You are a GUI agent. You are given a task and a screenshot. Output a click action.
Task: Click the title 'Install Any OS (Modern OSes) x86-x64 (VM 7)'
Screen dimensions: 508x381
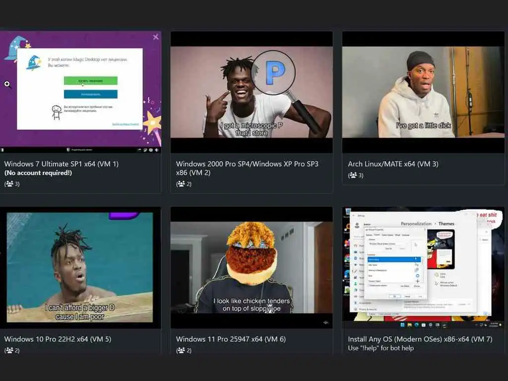420,339
